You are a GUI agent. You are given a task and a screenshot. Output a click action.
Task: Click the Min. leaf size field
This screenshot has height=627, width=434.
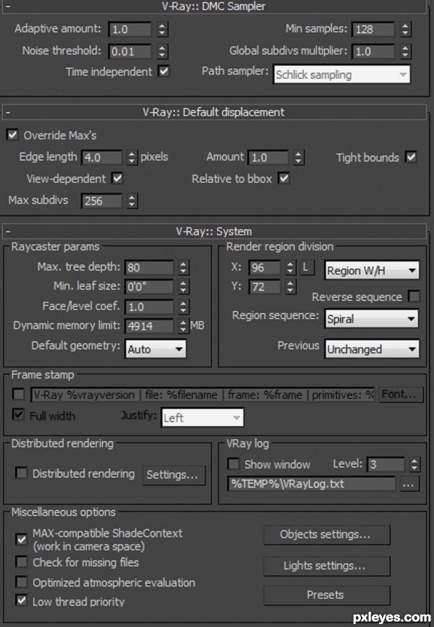(x=150, y=286)
